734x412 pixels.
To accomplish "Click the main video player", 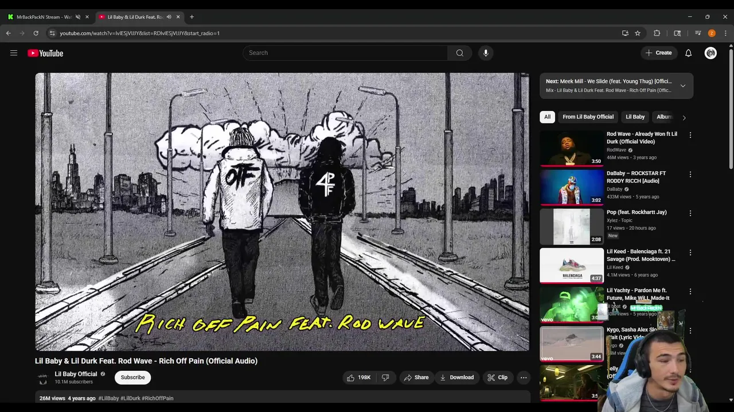I will click(x=282, y=212).
